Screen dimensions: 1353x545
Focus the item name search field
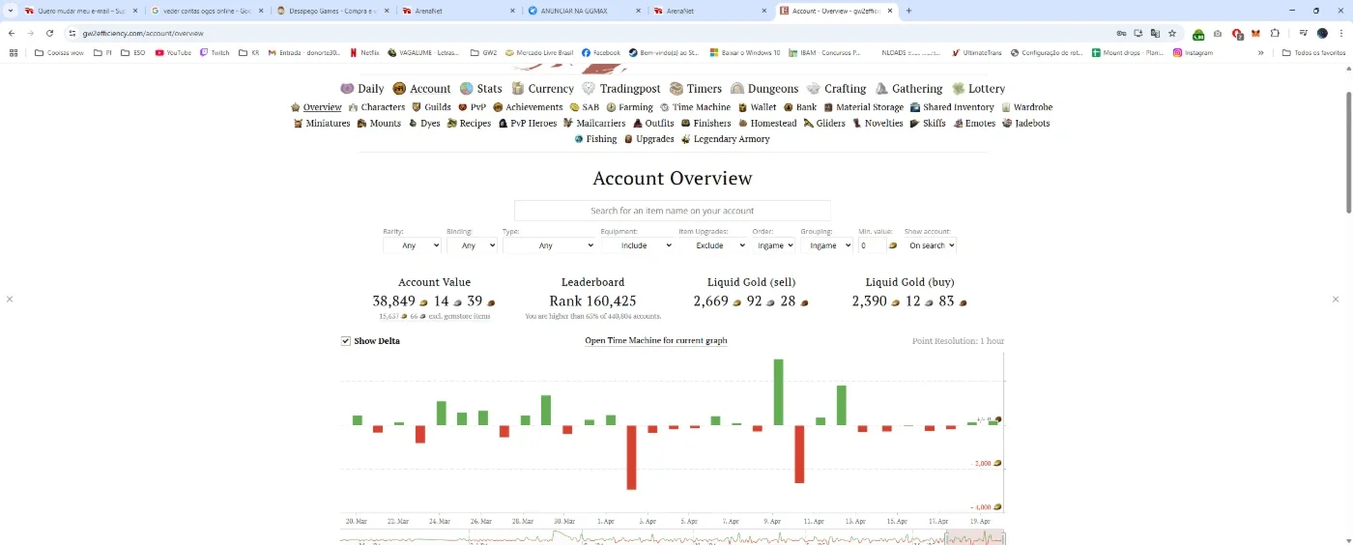coord(673,211)
